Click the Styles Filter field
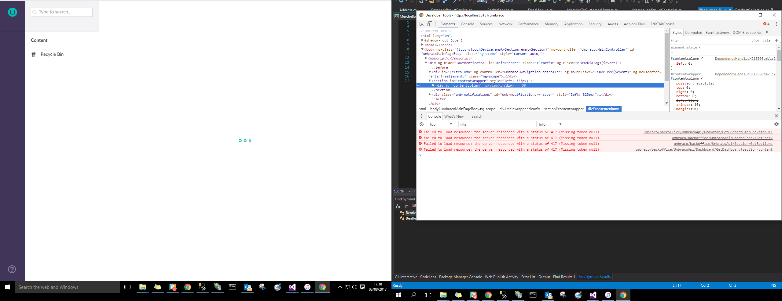Viewport: 782px width, 301px height. (709, 41)
